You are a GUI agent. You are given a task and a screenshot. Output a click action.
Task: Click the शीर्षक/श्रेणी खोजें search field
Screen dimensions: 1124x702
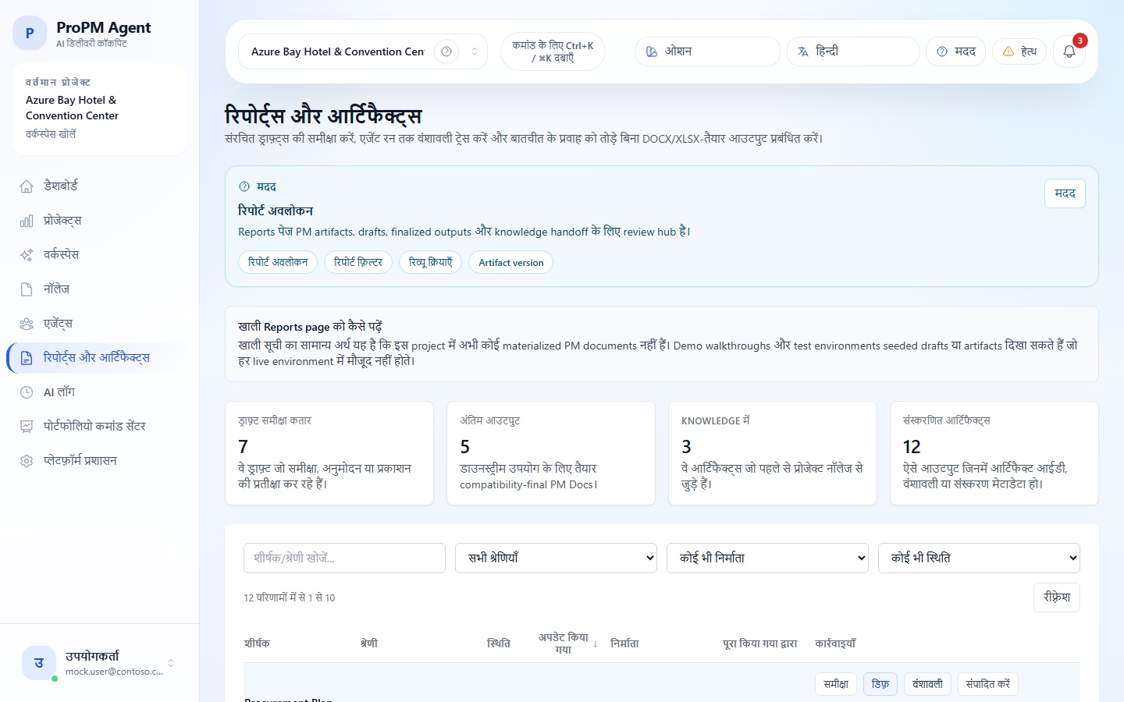point(344,558)
